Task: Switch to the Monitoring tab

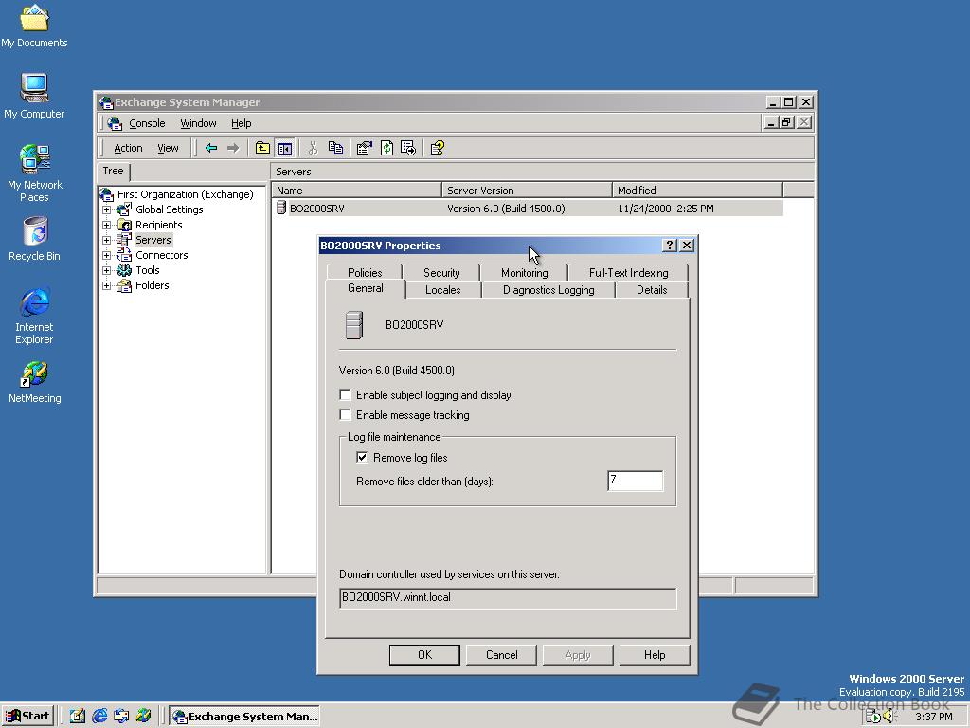Action: 524,272
